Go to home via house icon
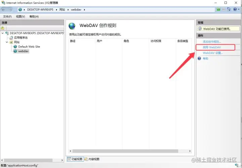Viewport: 242px width, 168px height. click(x=229, y=9)
